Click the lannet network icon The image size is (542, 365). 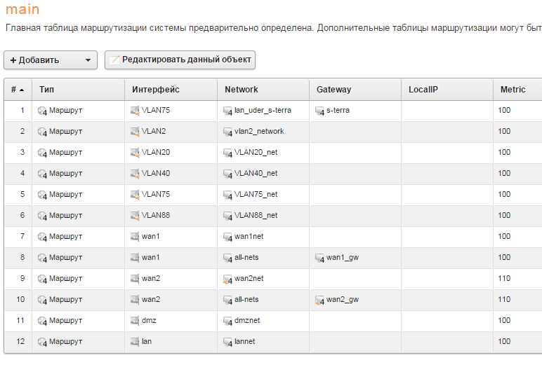(x=227, y=342)
